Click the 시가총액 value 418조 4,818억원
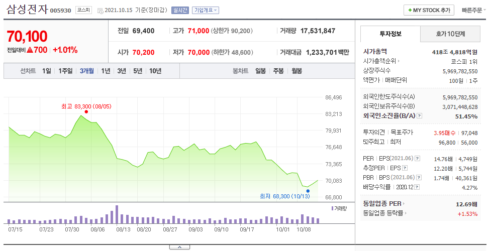This screenshot has height=251, width=491. click(455, 52)
